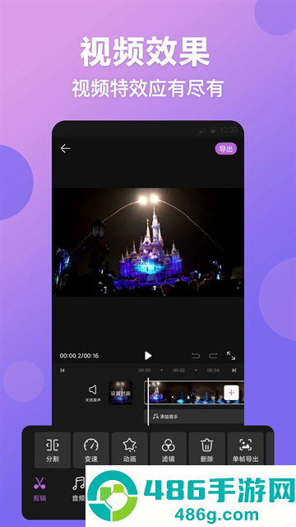
Task: Expand preview to fullscreen
Action: pos(231,356)
